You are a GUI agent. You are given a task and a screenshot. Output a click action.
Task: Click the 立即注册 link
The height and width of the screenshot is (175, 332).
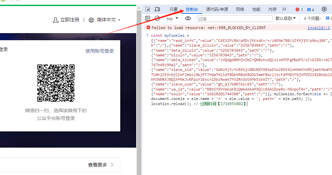[x=70, y=20]
